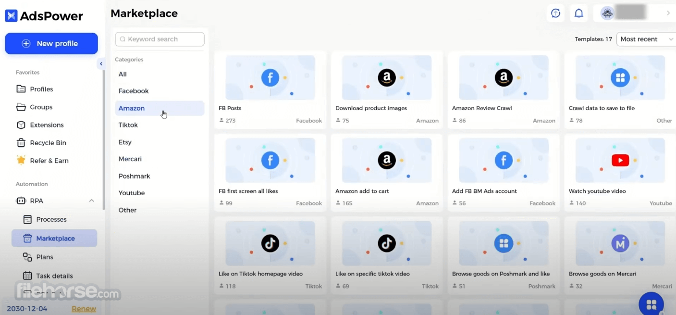Open the Recycle Bin icon
Viewport: 676px width, 315px height.
tap(21, 143)
